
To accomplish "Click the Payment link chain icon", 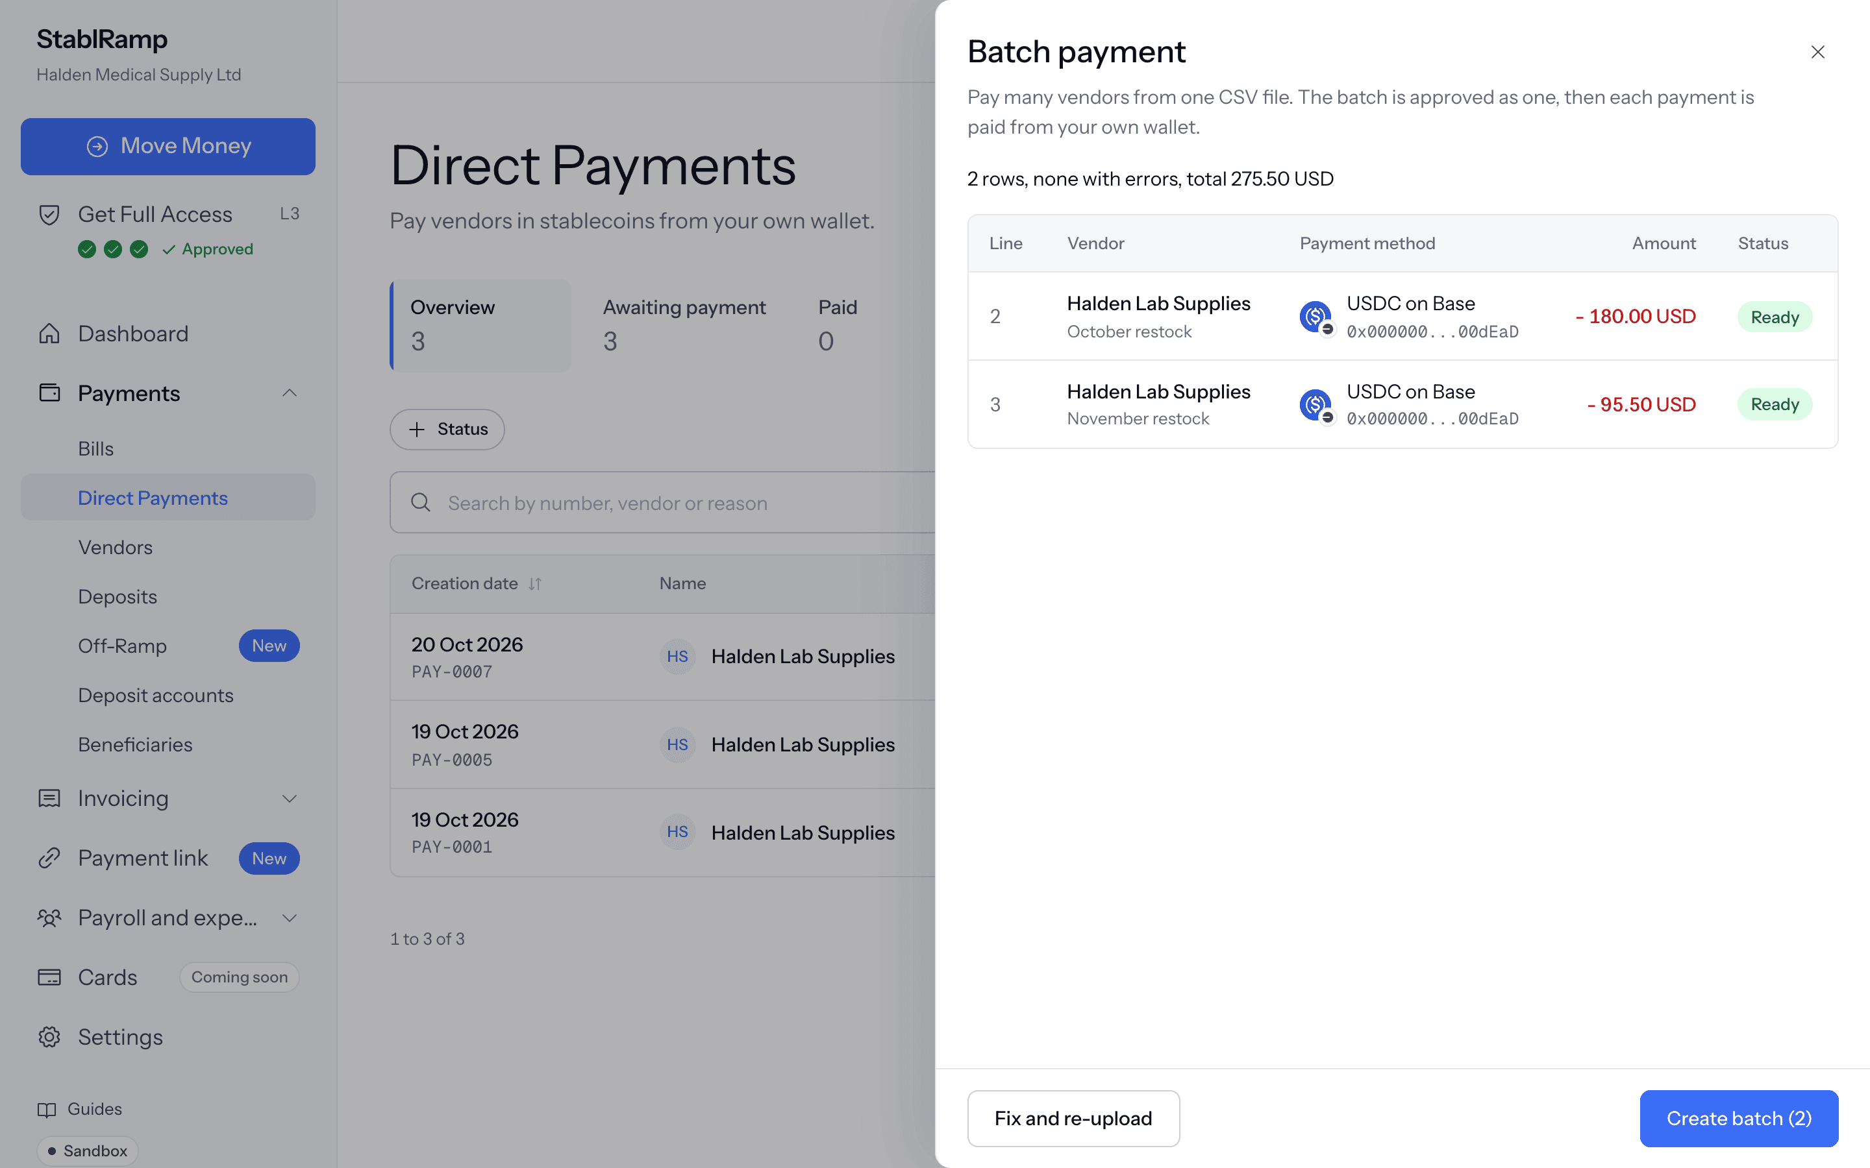I will click(49, 857).
